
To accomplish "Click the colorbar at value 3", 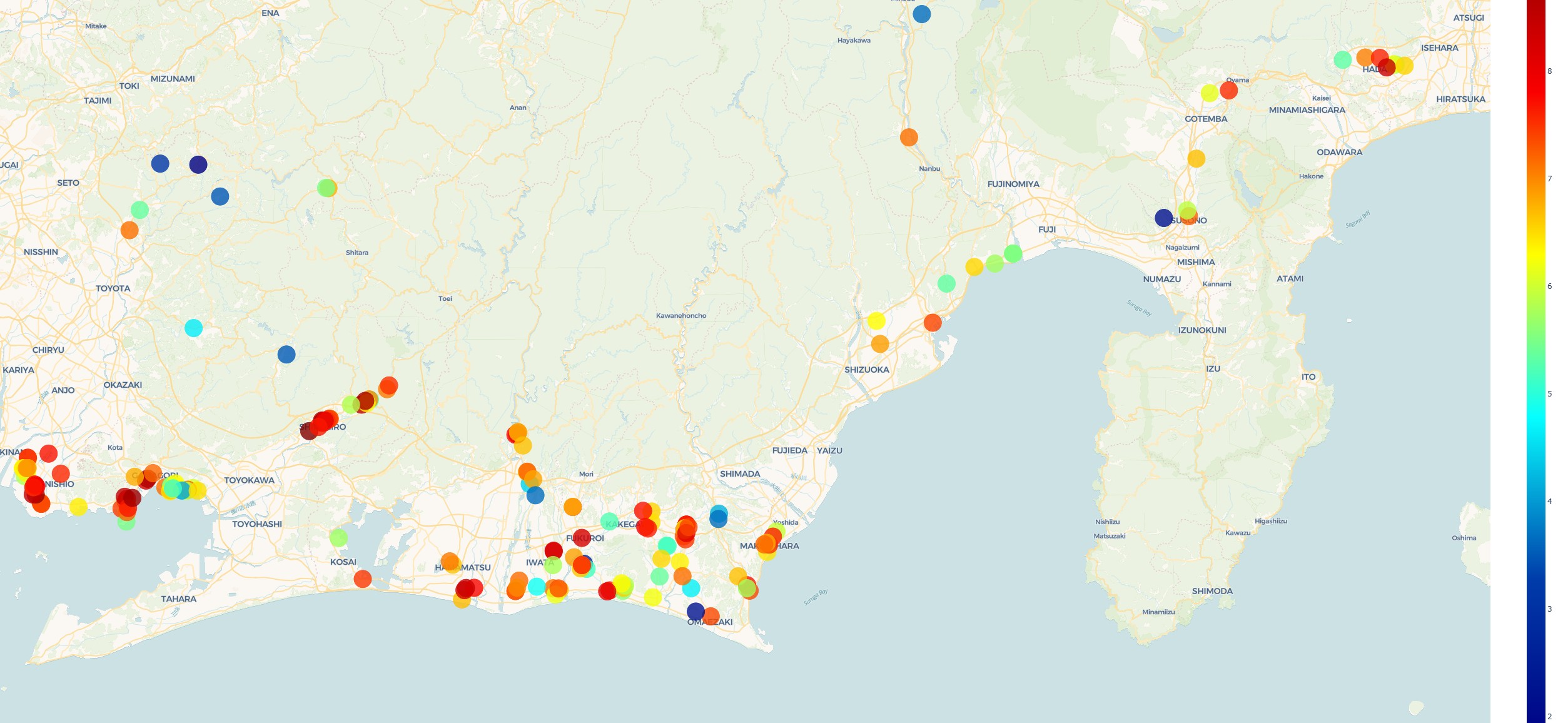I will click(1535, 609).
